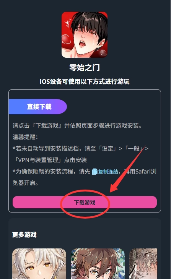Click the 为确保顺畅的安装流程 text

[46, 172]
